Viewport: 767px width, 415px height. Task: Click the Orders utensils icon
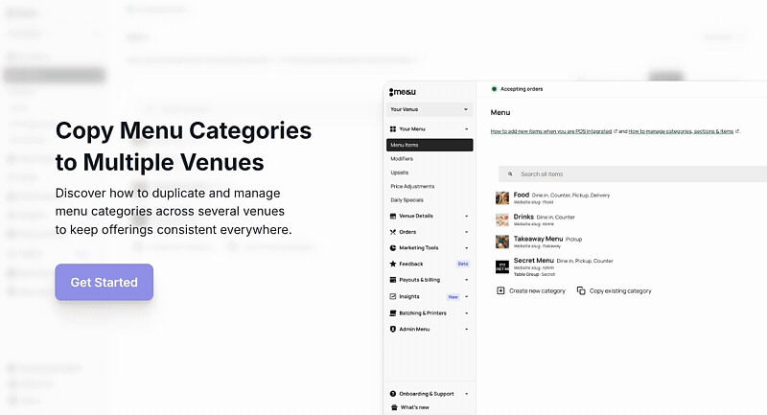[393, 232]
